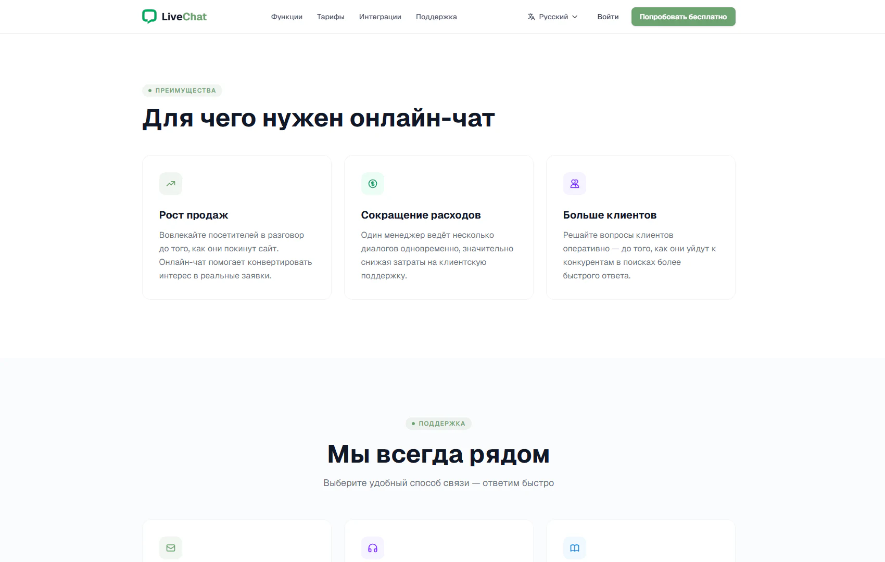
Task: Click the Сокращение расходов card title
Action: pyautogui.click(x=421, y=215)
